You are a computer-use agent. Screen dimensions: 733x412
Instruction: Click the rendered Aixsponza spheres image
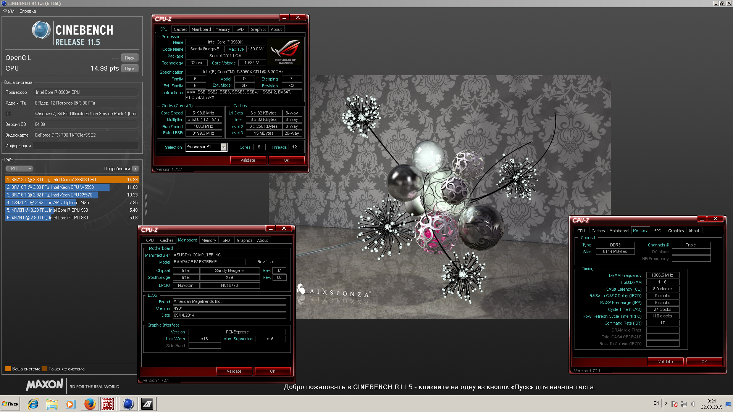pyautogui.click(x=439, y=196)
